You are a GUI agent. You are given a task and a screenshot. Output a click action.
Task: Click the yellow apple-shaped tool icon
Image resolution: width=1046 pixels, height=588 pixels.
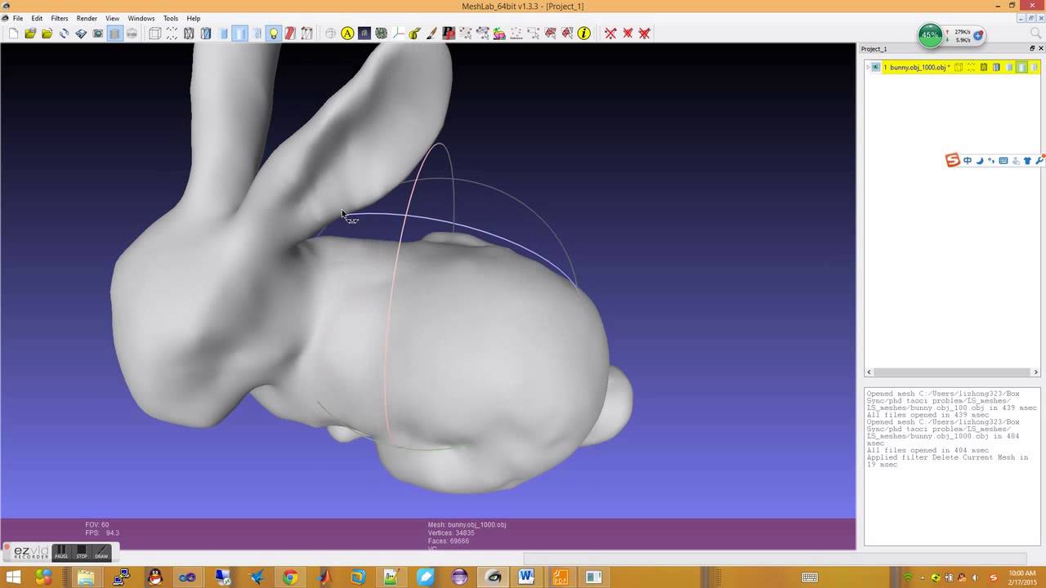point(414,33)
